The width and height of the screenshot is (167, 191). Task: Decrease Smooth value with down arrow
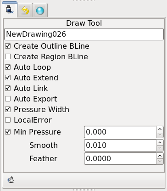pos(160,148)
